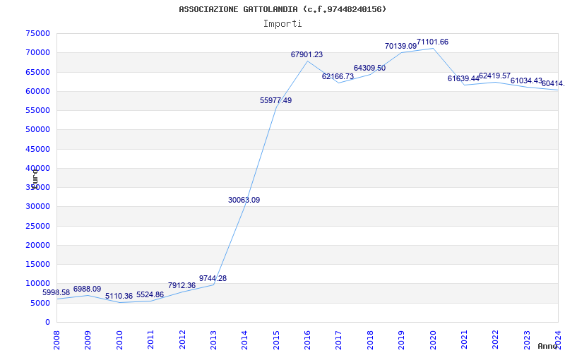
Task: Click y-axis value 75000
Action: coord(38,33)
